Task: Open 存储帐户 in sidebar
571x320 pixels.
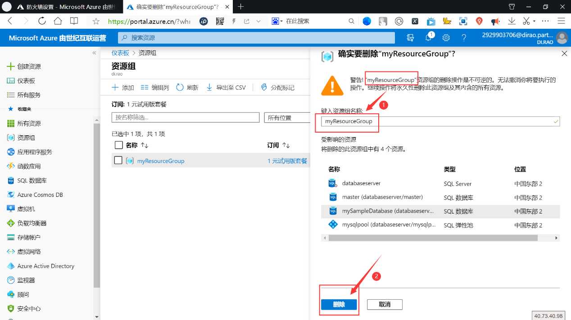Action: (29, 237)
